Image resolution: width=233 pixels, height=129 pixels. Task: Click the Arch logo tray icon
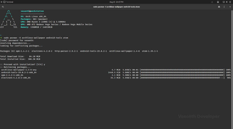point(212,2)
